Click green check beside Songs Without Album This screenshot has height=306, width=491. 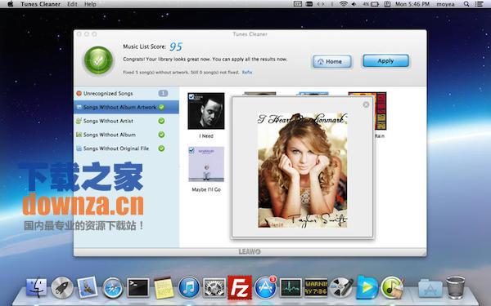pos(161,135)
